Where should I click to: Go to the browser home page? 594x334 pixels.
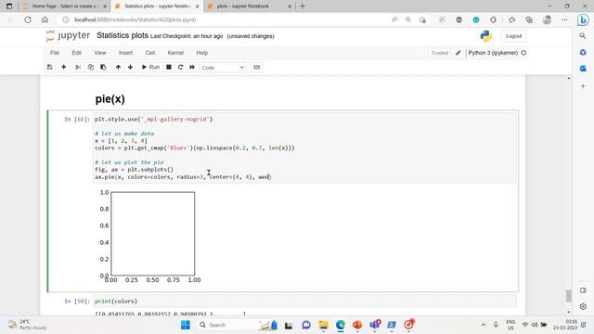[x=45, y=19]
